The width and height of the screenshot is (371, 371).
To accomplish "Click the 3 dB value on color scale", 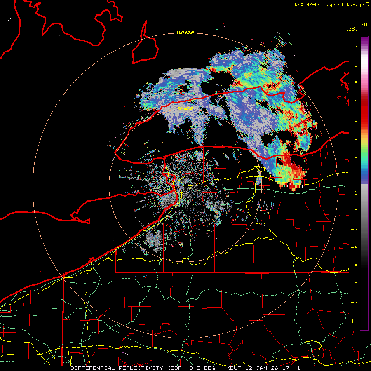I will point(356,120).
